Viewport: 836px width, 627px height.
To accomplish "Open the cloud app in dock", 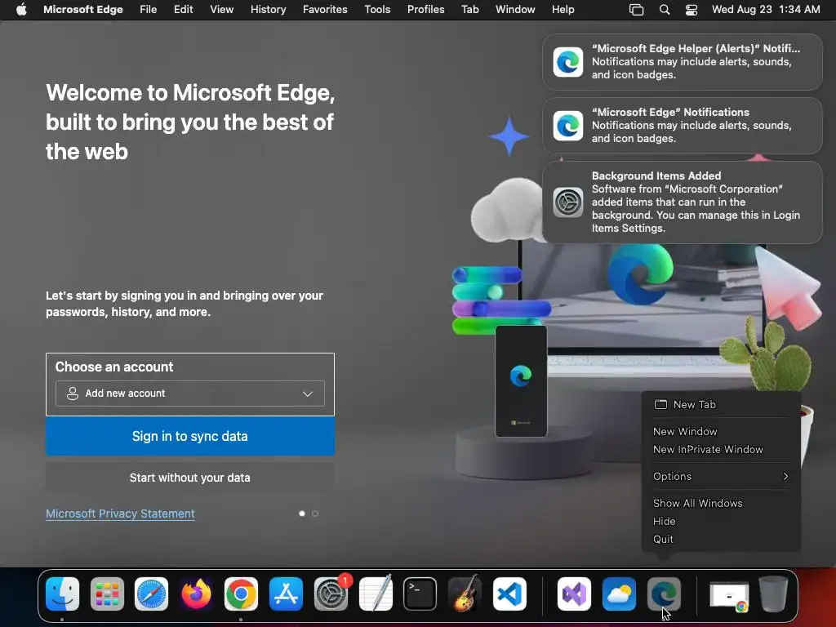I will click(x=619, y=594).
